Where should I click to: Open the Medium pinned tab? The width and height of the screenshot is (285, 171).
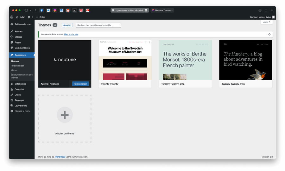click(x=74, y=10)
